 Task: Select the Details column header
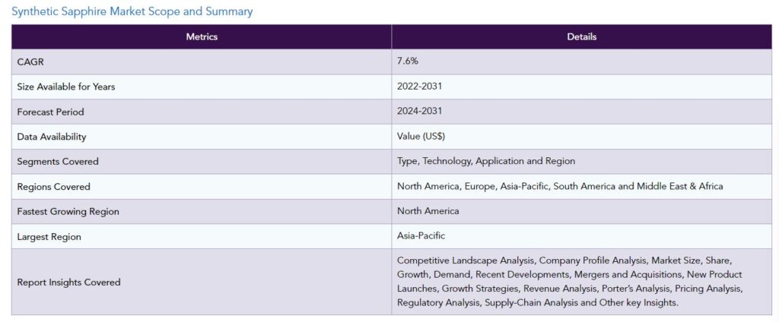[582, 36]
